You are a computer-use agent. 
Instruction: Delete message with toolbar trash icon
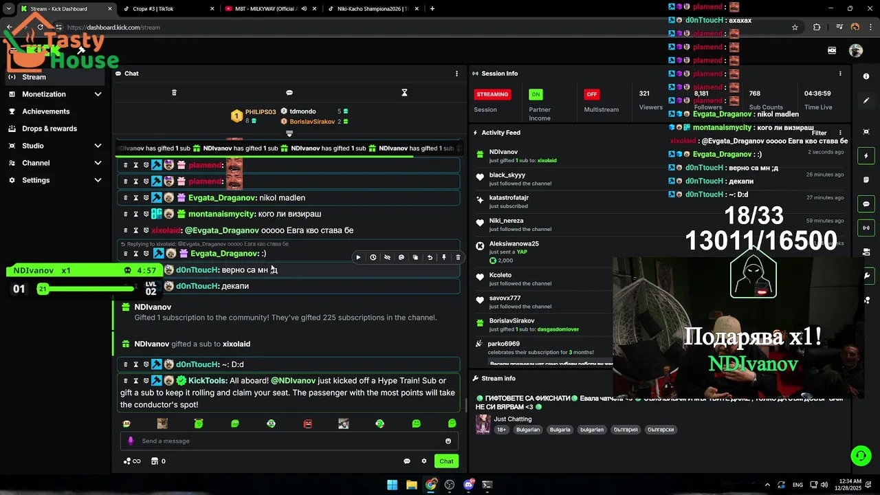coord(458,258)
